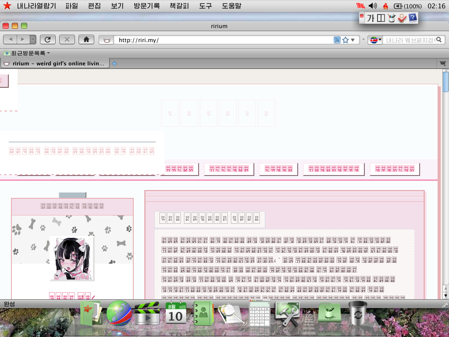Screen dimensions: 449x337
Task: Click the vertical scrollbar thumb
Action: [445, 82]
